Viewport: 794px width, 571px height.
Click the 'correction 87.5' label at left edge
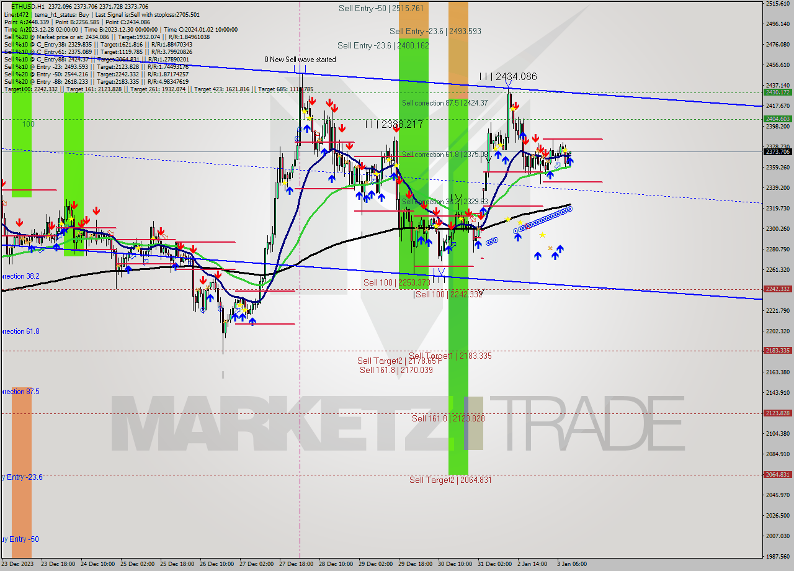click(x=20, y=392)
